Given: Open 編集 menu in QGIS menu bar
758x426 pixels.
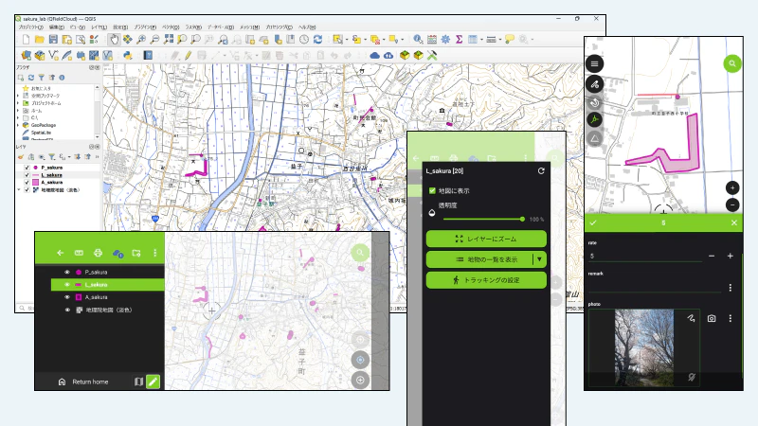Looking at the screenshot, I should pos(57,27).
